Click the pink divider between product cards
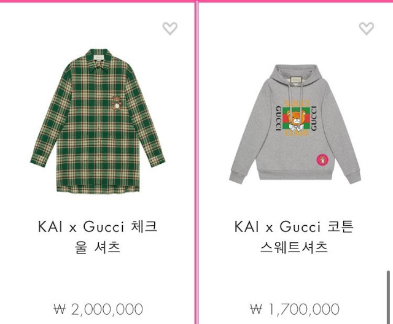This screenshot has height=324, width=393. (196, 163)
